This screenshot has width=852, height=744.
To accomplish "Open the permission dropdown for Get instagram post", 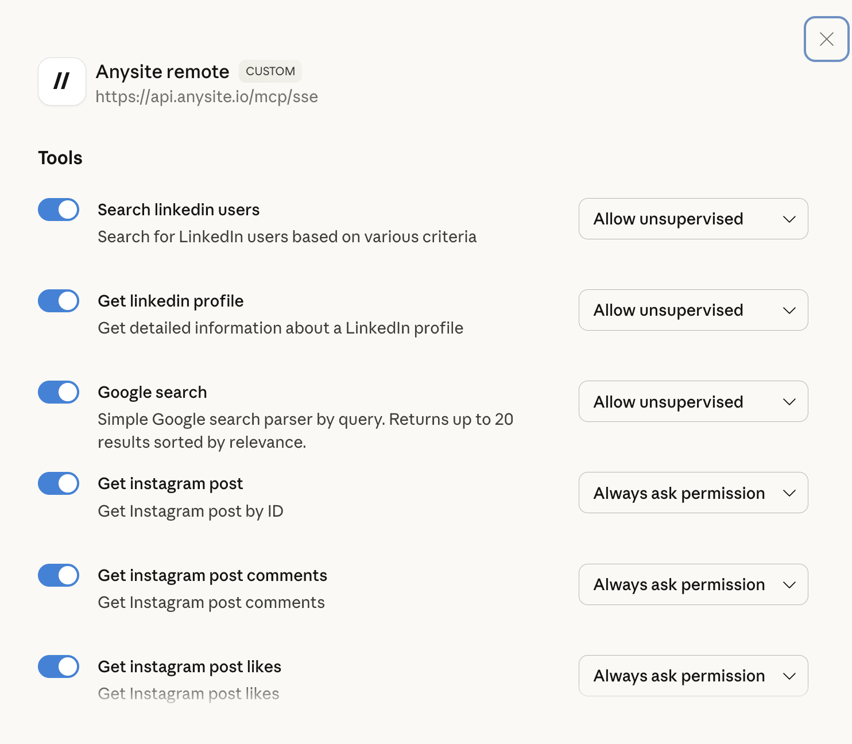I will point(692,493).
